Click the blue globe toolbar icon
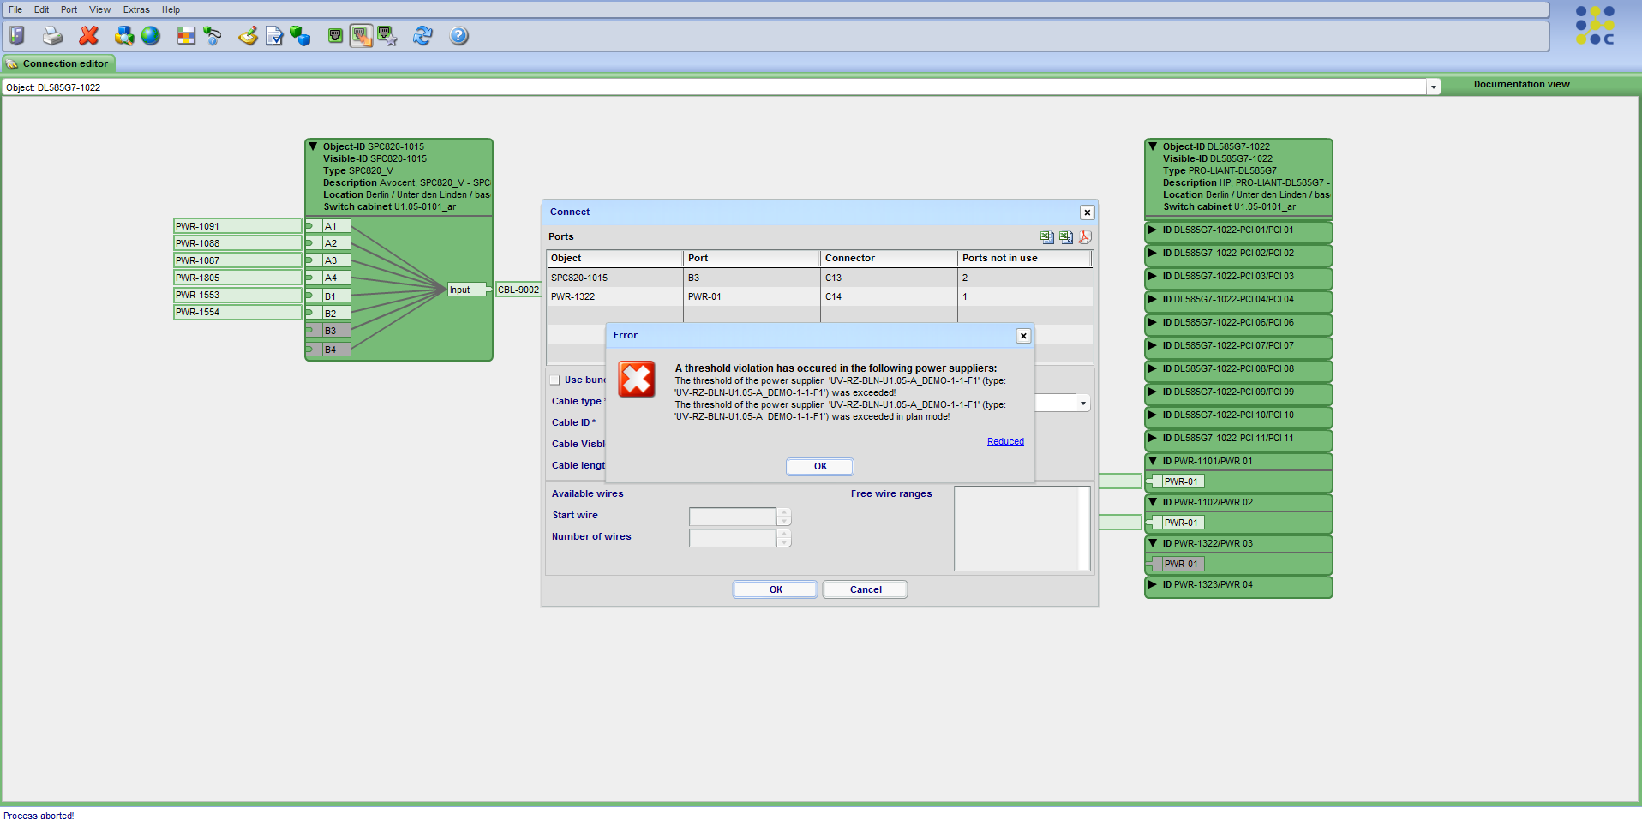Image resolution: width=1642 pixels, height=825 pixels. click(x=151, y=36)
